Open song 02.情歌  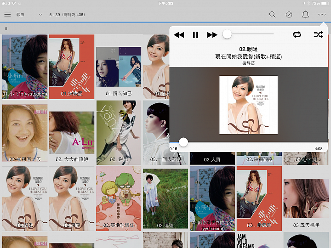[x=25, y=198]
